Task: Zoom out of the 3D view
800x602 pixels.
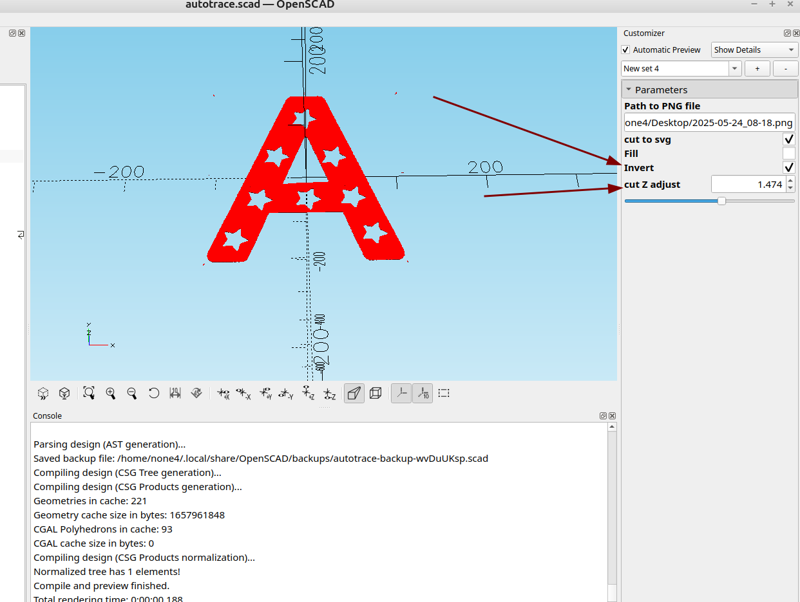Action: [x=132, y=393]
